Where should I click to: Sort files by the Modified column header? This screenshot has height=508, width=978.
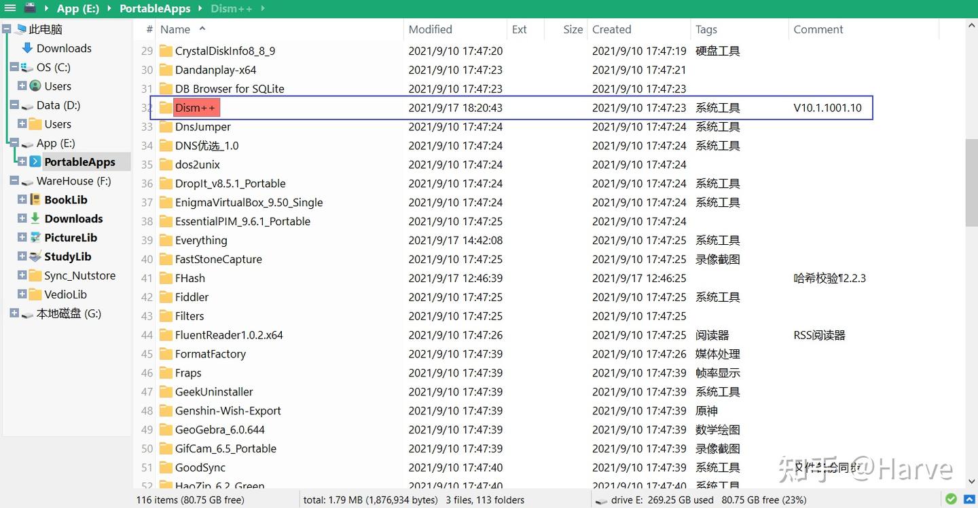[430, 29]
